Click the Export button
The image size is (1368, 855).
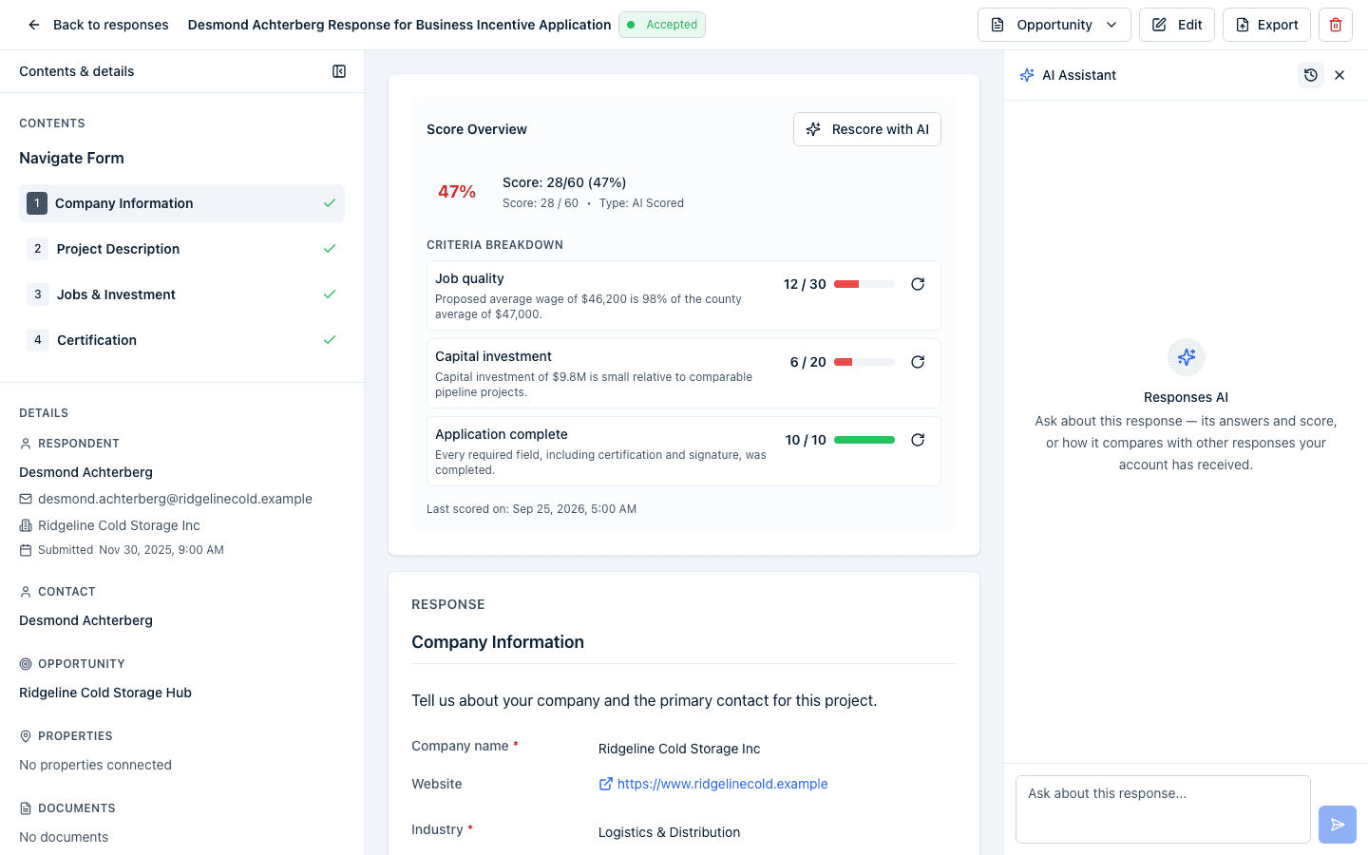pos(1266,25)
